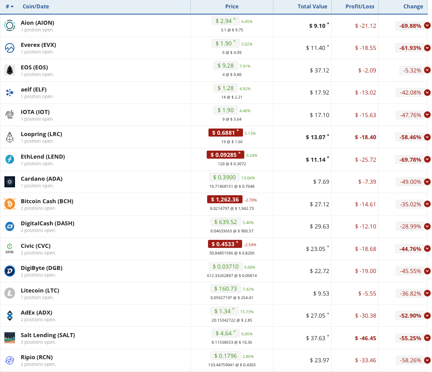432x372 pixels.
Task: Expand the AdEx row red arrow
Action: coord(427,315)
